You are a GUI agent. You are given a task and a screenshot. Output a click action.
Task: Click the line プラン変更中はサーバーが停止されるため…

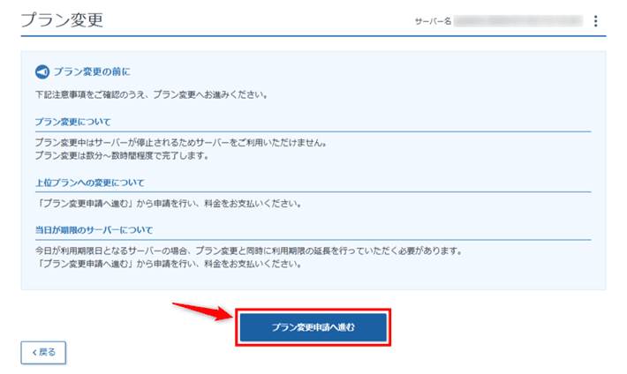click(x=181, y=143)
